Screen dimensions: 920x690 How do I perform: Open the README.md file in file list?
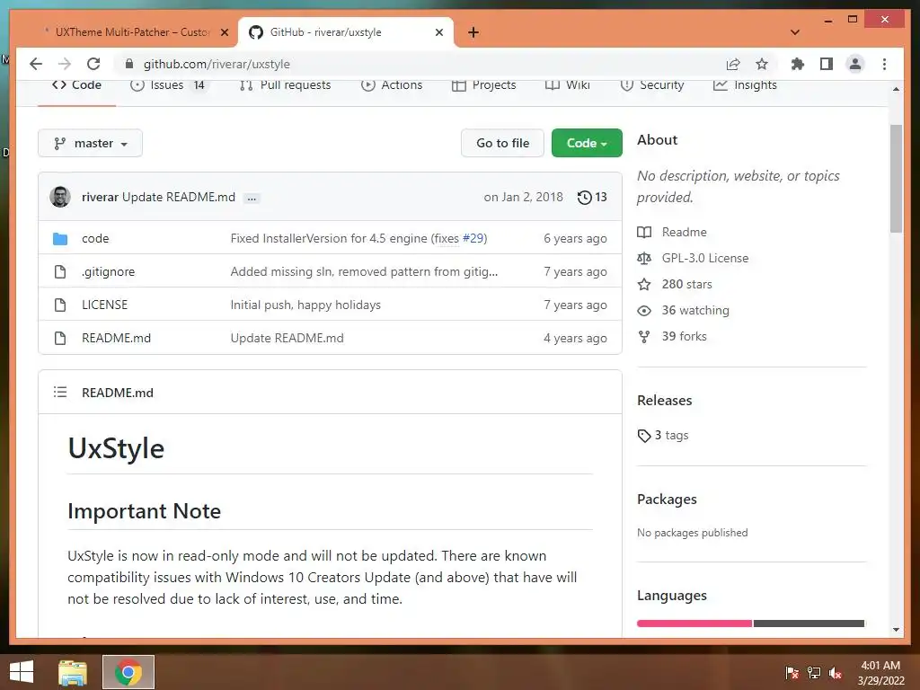pos(116,338)
